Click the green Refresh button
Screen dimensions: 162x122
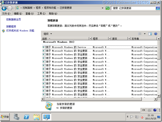[107, 8]
